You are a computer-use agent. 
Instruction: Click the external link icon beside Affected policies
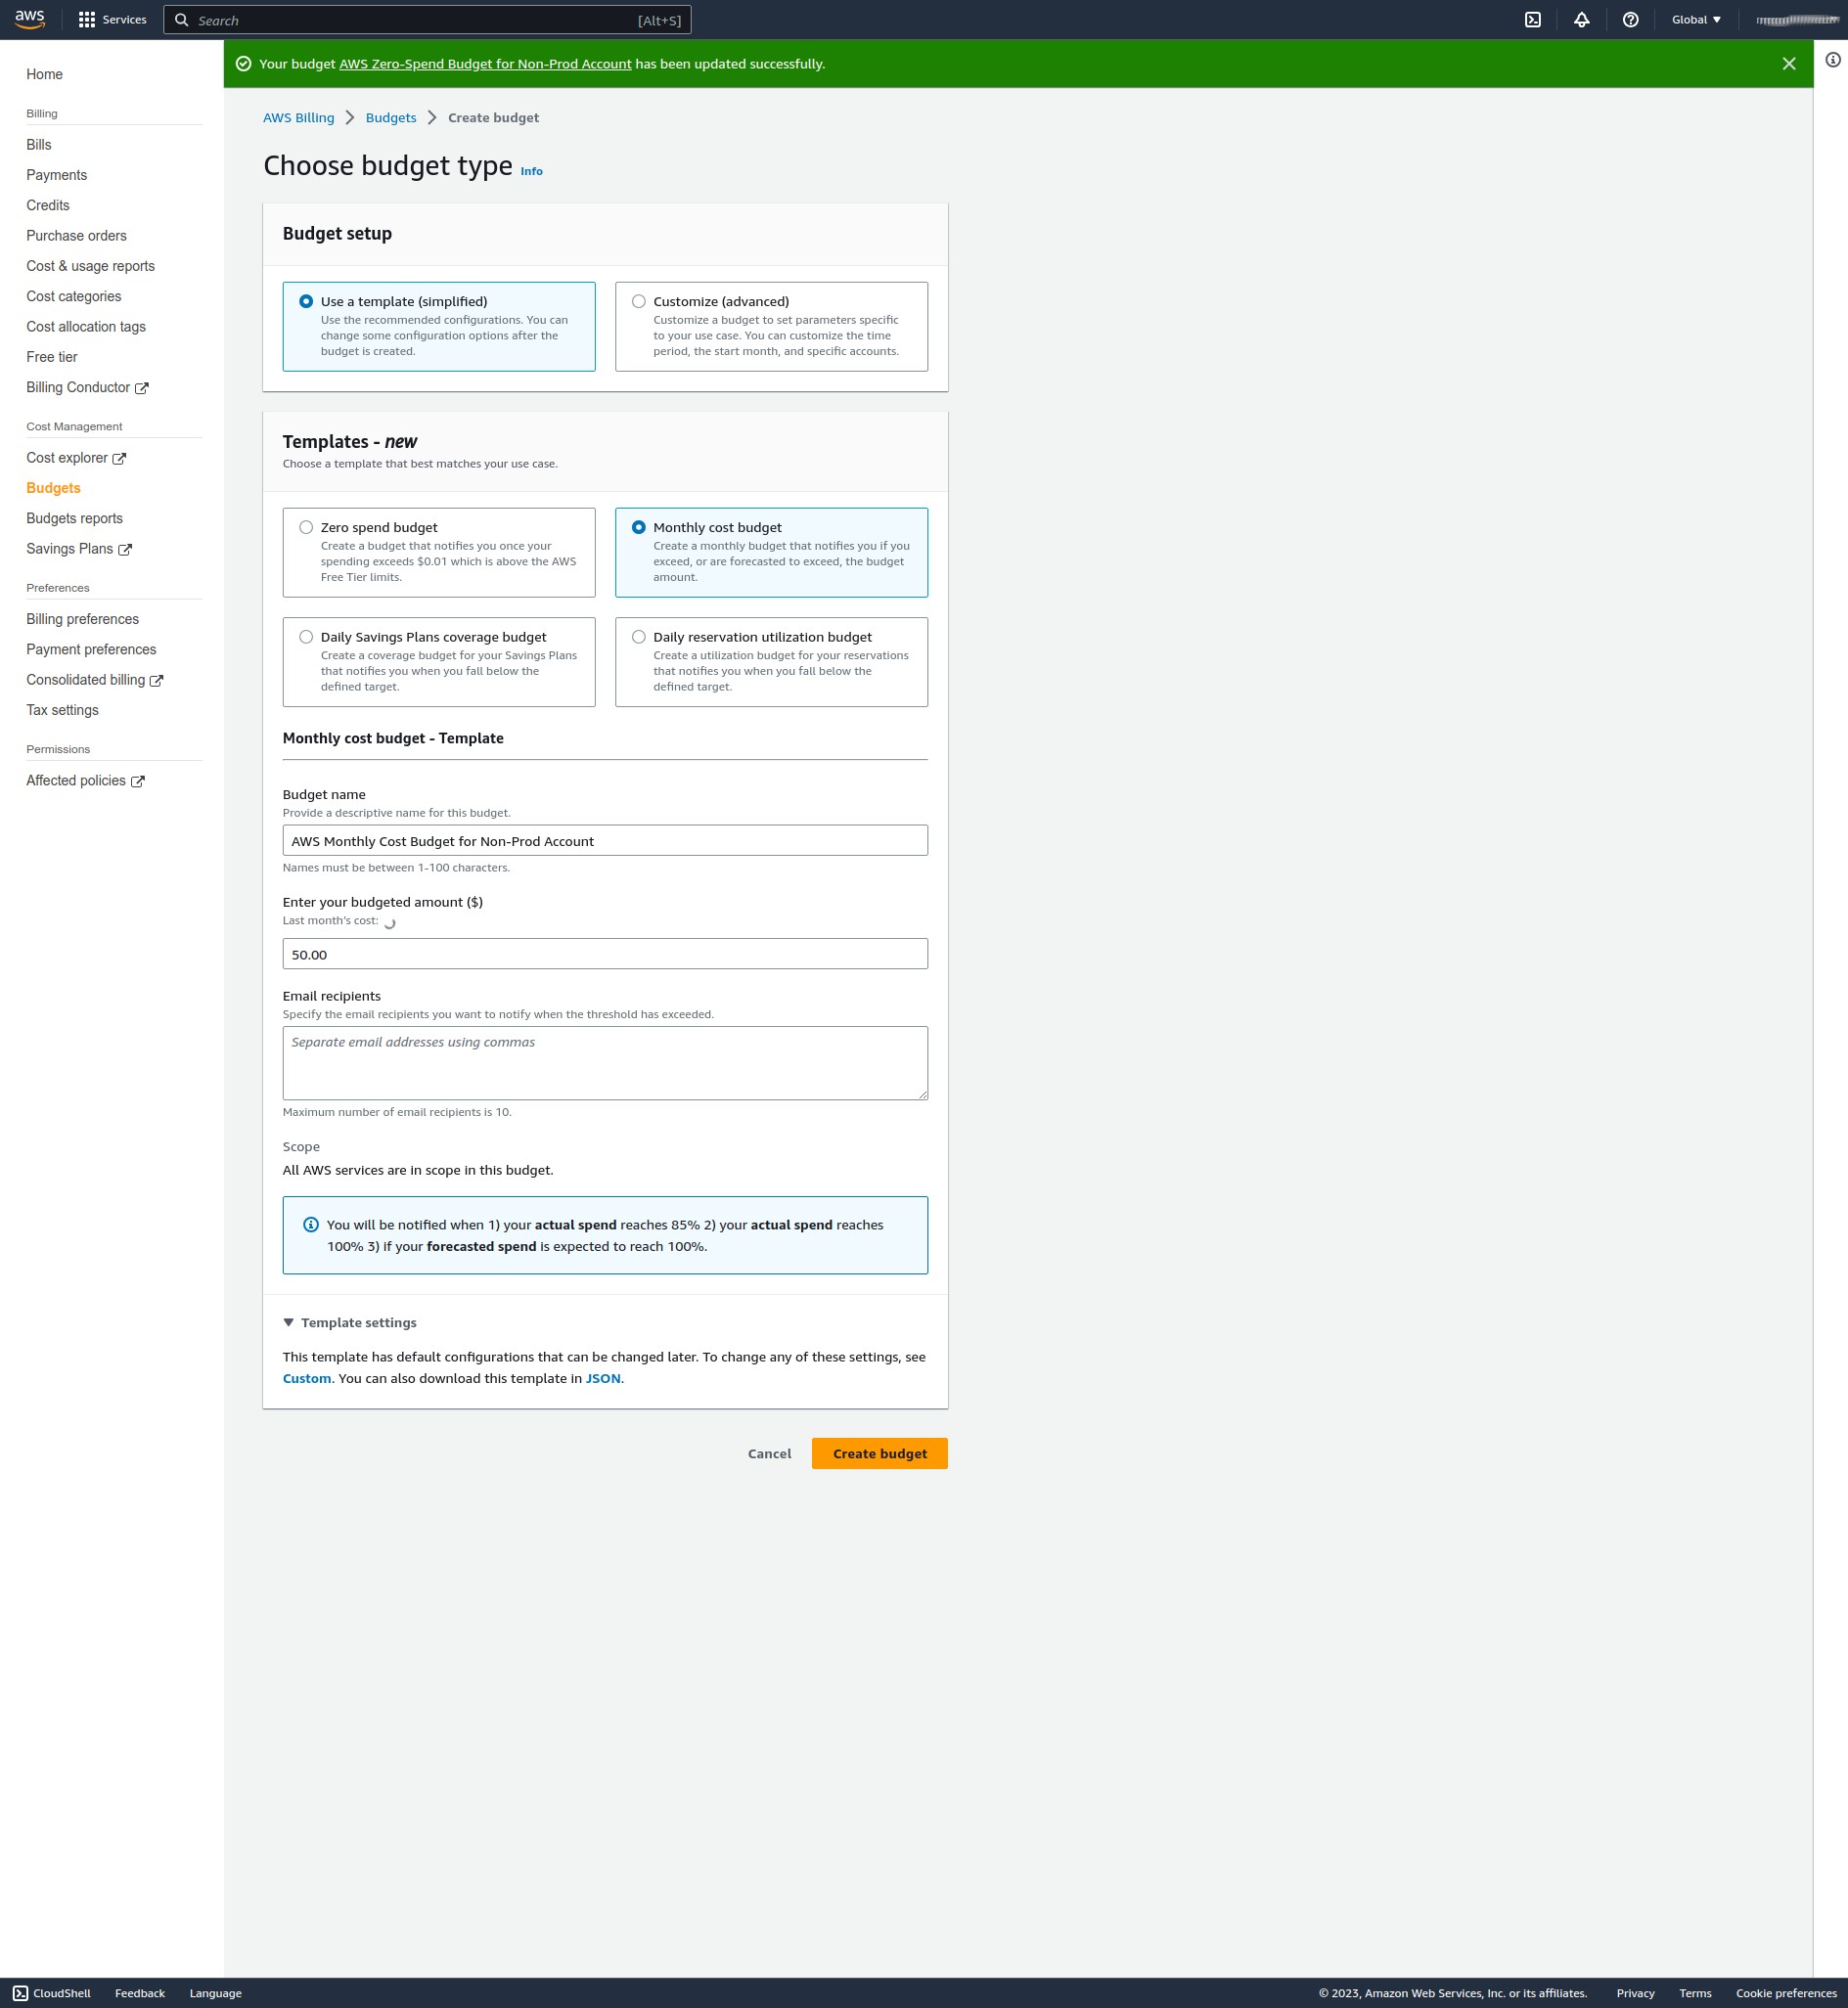click(x=138, y=782)
